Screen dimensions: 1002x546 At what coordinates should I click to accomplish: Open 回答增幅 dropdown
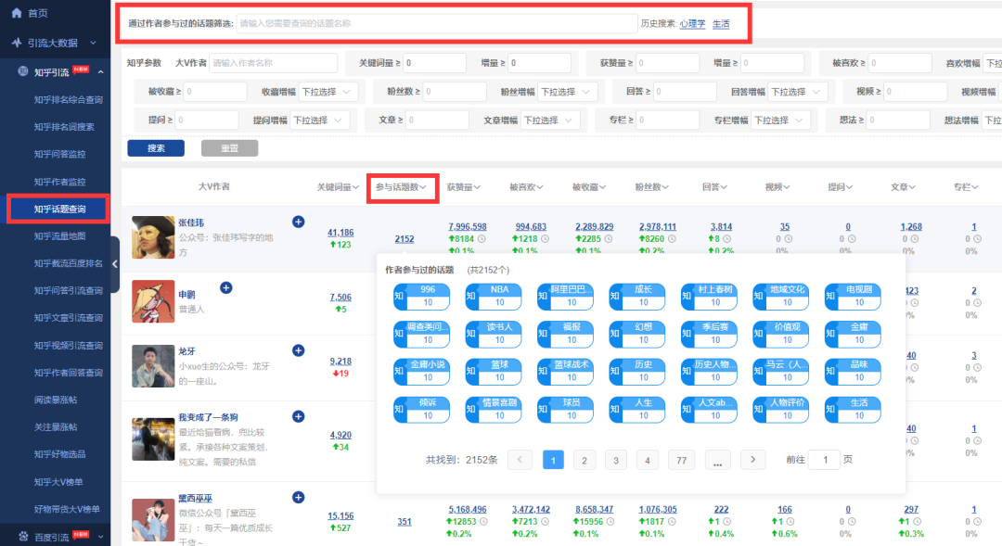tap(797, 92)
